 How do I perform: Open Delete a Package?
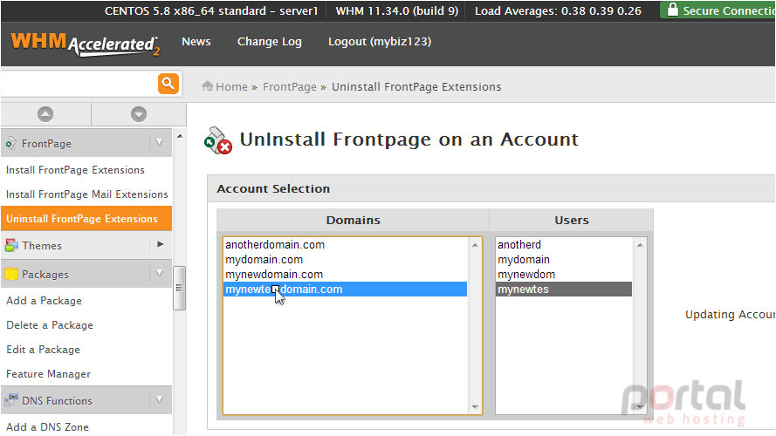tap(50, 324)
